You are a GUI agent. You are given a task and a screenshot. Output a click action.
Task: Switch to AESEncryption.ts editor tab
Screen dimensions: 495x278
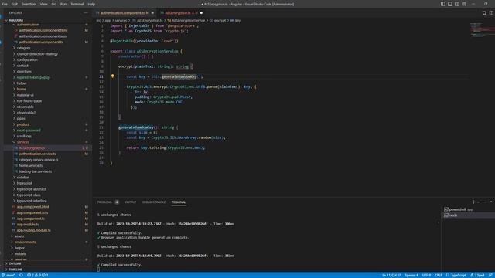coord(180,13)
